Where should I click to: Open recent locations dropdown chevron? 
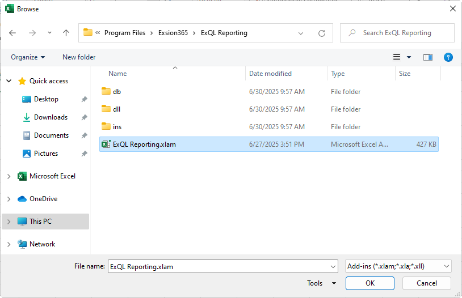(x=49, y=33)
